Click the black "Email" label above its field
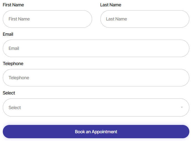191x141 pixels. (8, 34)
